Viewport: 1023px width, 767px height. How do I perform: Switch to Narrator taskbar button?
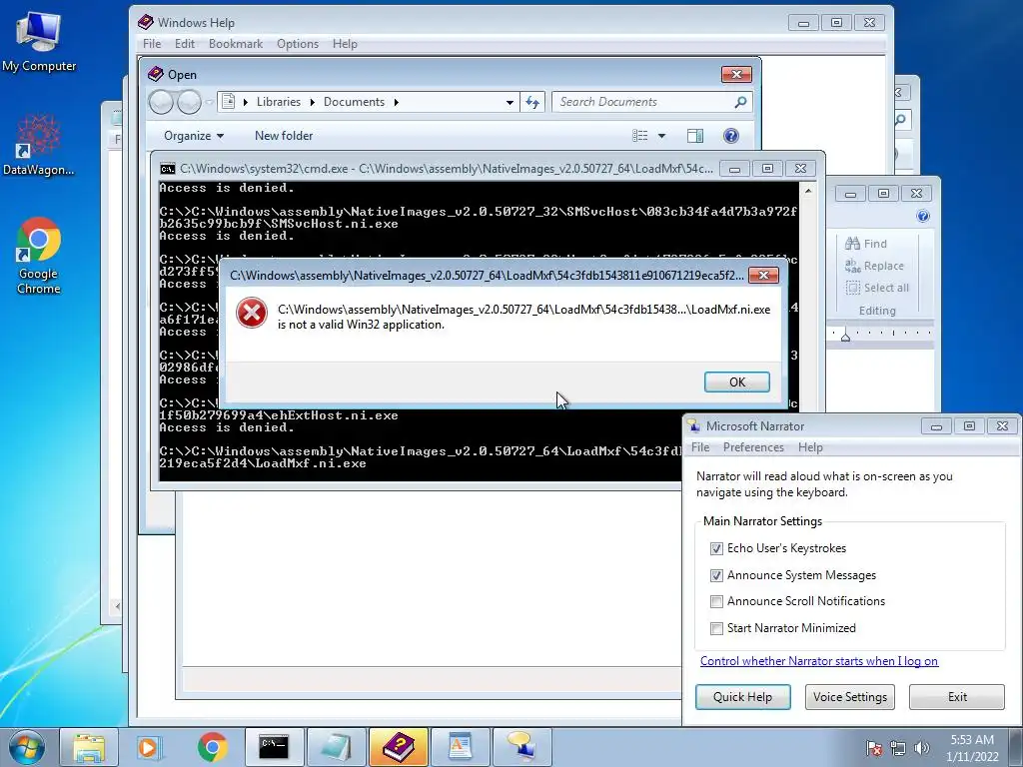(x=521, y=747)
